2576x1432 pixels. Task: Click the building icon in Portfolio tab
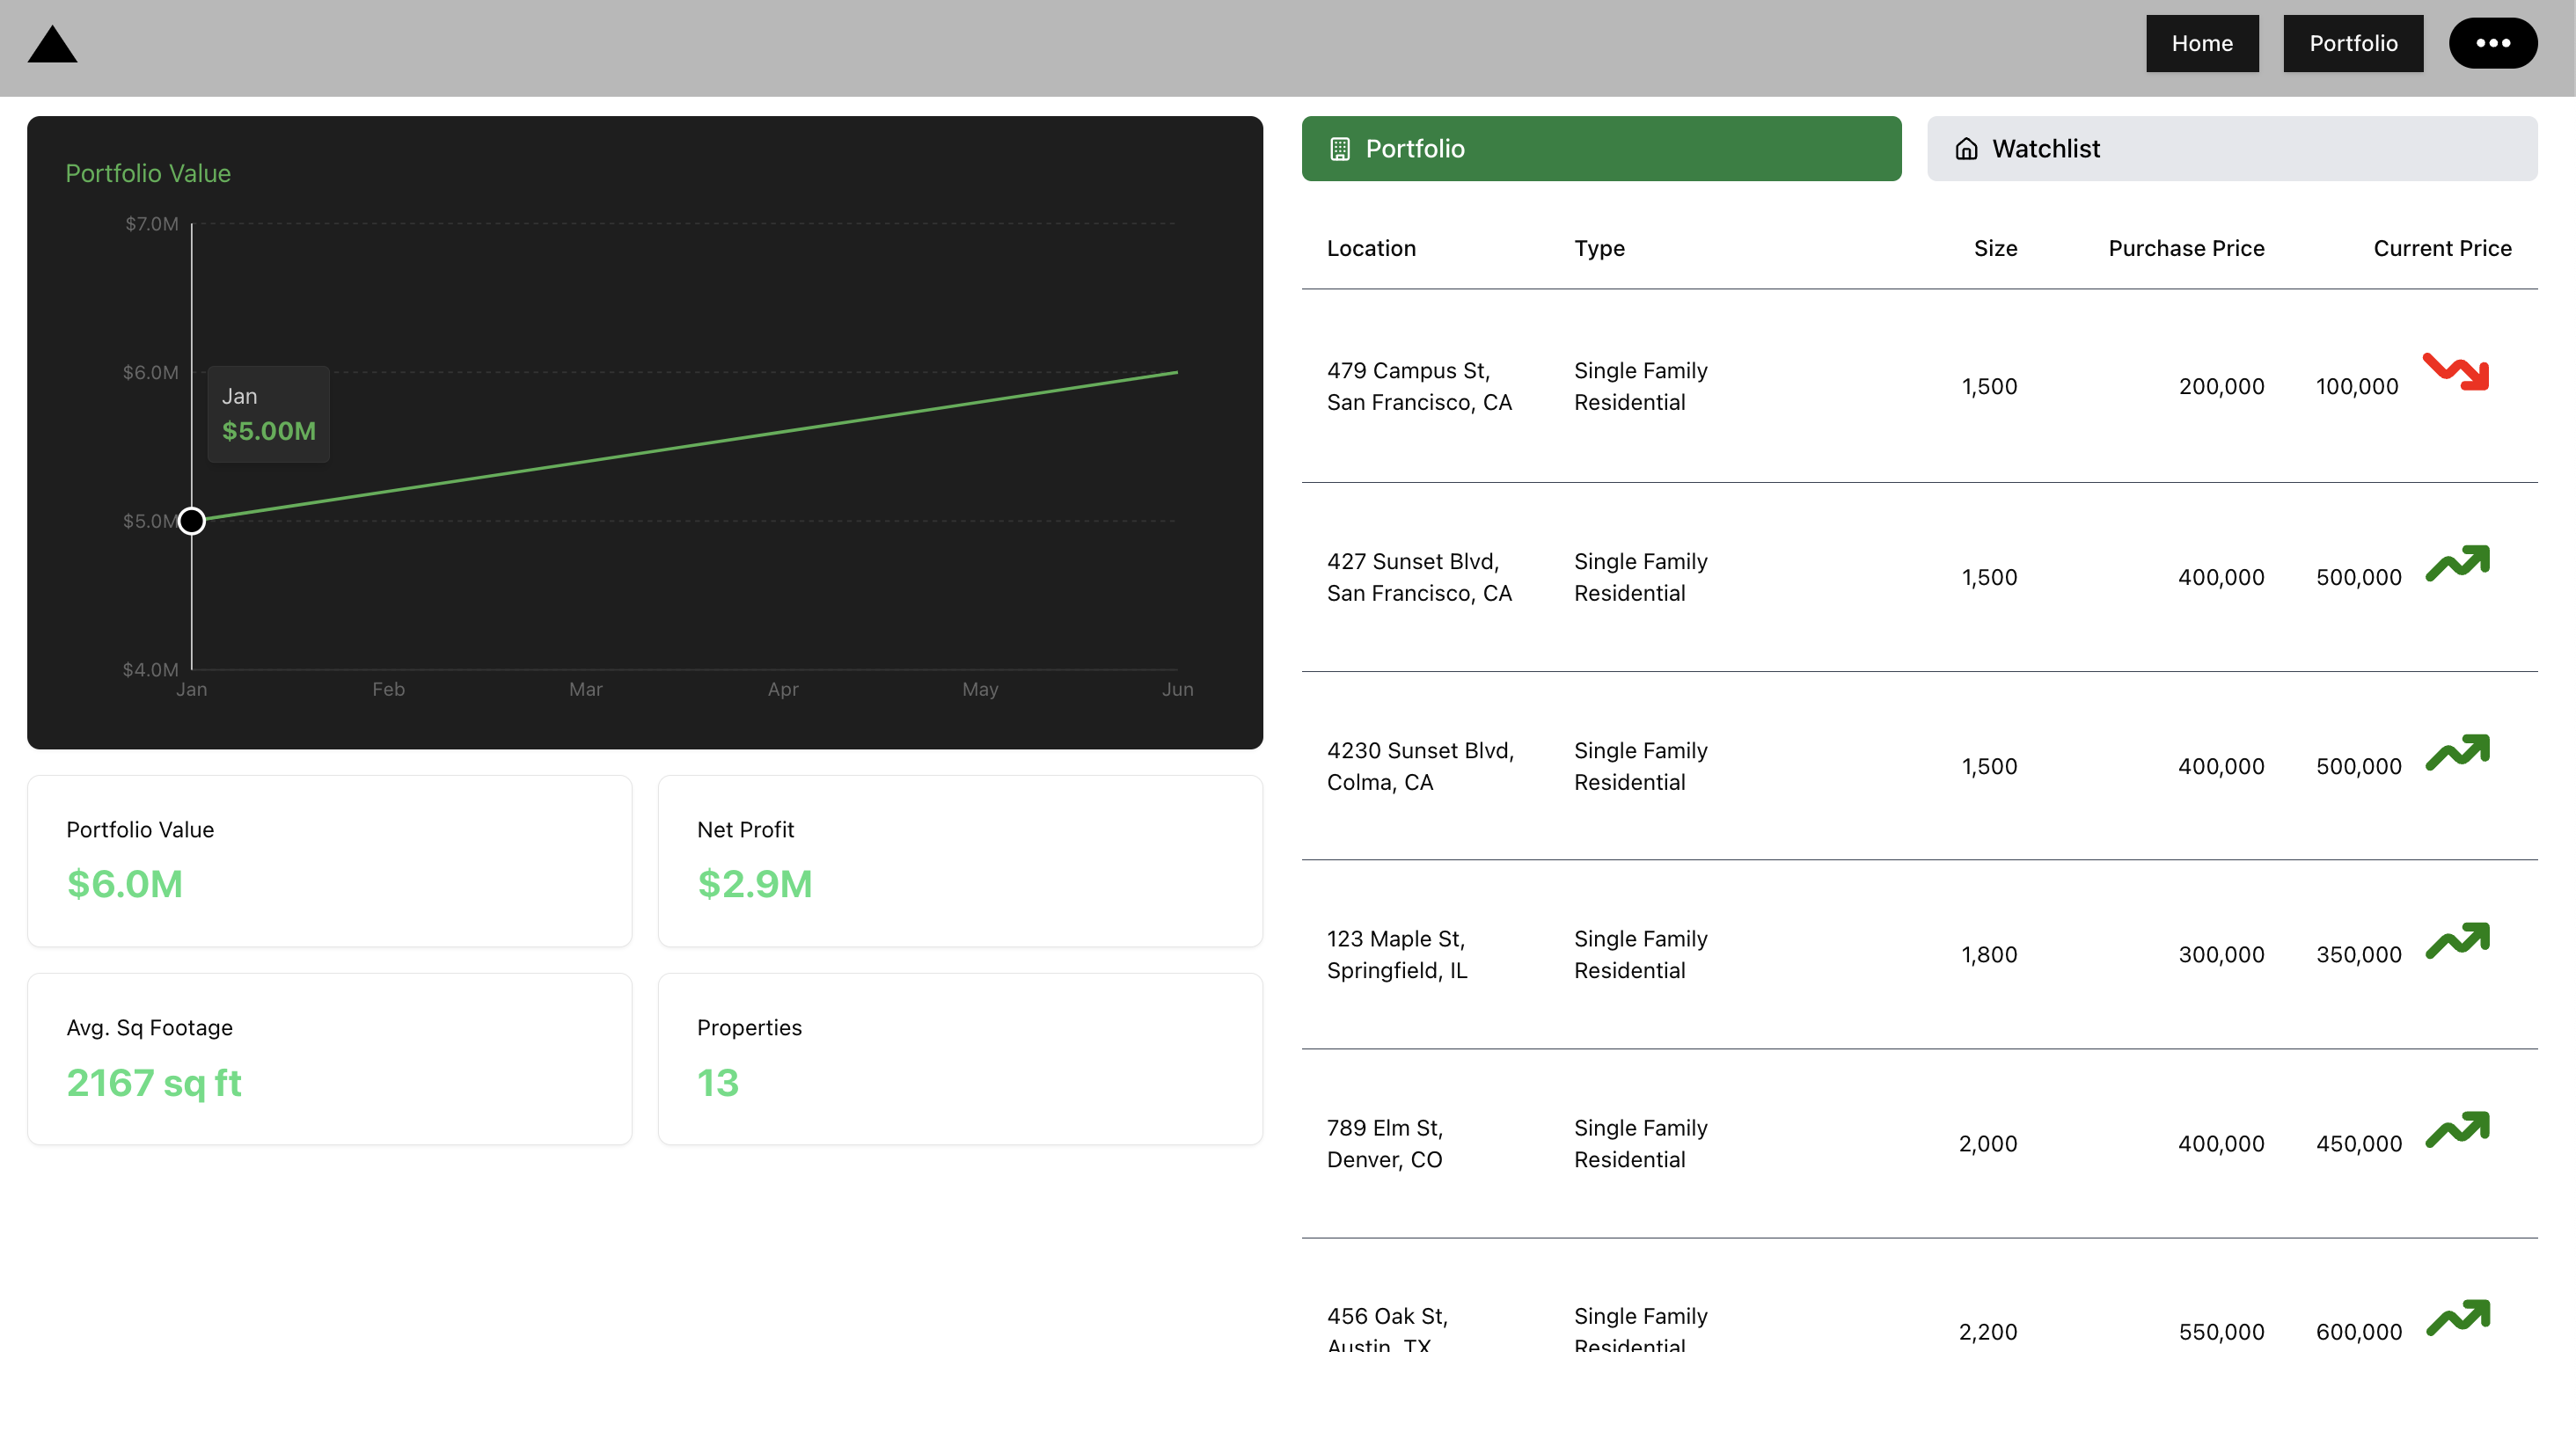click(x=1340, y=149)
